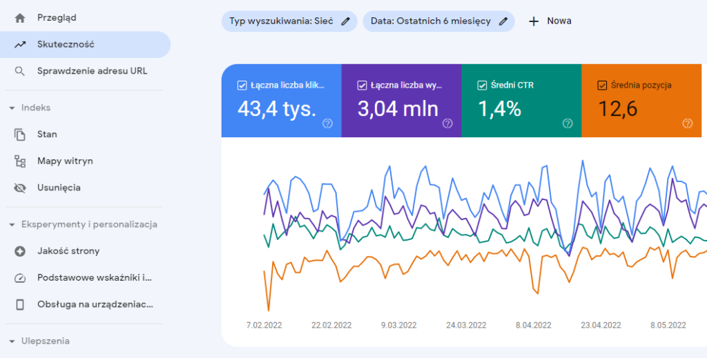Click the 22.02.2022 date axis label
The image size is (707, 358).
(331, 325)
